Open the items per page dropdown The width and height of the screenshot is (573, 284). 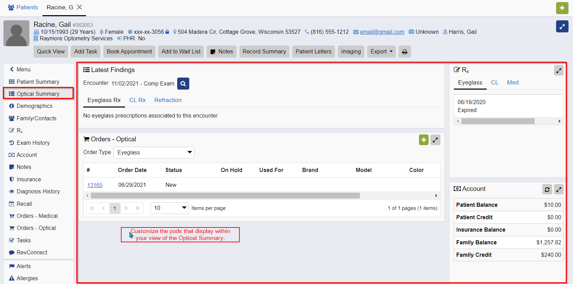169,208
